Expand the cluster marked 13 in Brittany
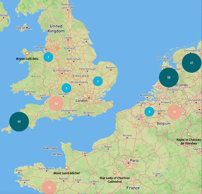This screenshot has height=194, width=202. tap(49, 188)
